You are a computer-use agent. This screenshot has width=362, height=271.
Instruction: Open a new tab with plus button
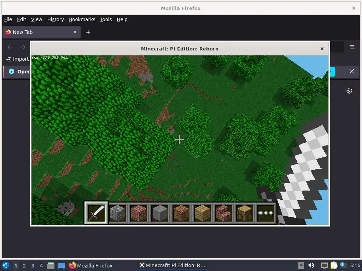pyautogui.click(x=88, y=32)
